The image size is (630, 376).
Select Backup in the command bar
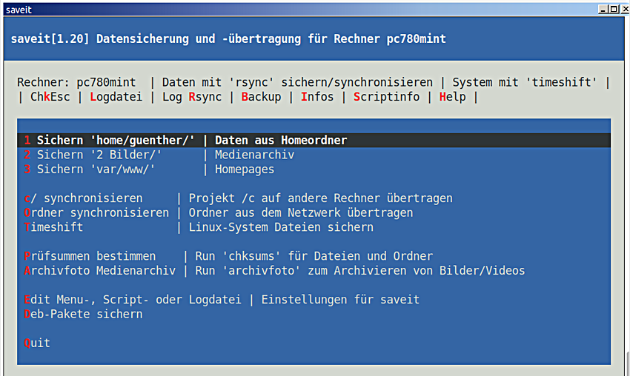[x=262, y=97]
